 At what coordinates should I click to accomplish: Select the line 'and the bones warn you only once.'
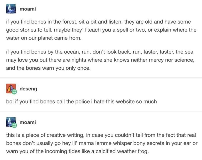[x=48, y=68]
